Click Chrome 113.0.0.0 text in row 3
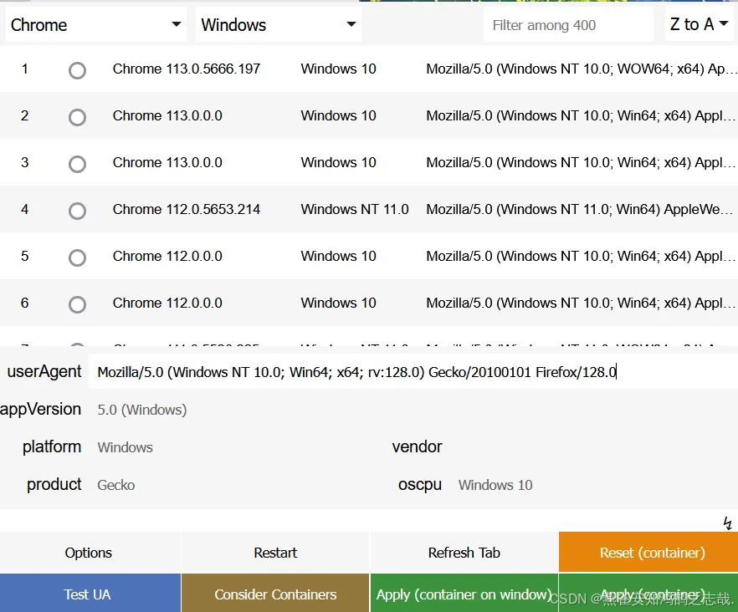This screenshot has height=612, width=738. [167, 162]
